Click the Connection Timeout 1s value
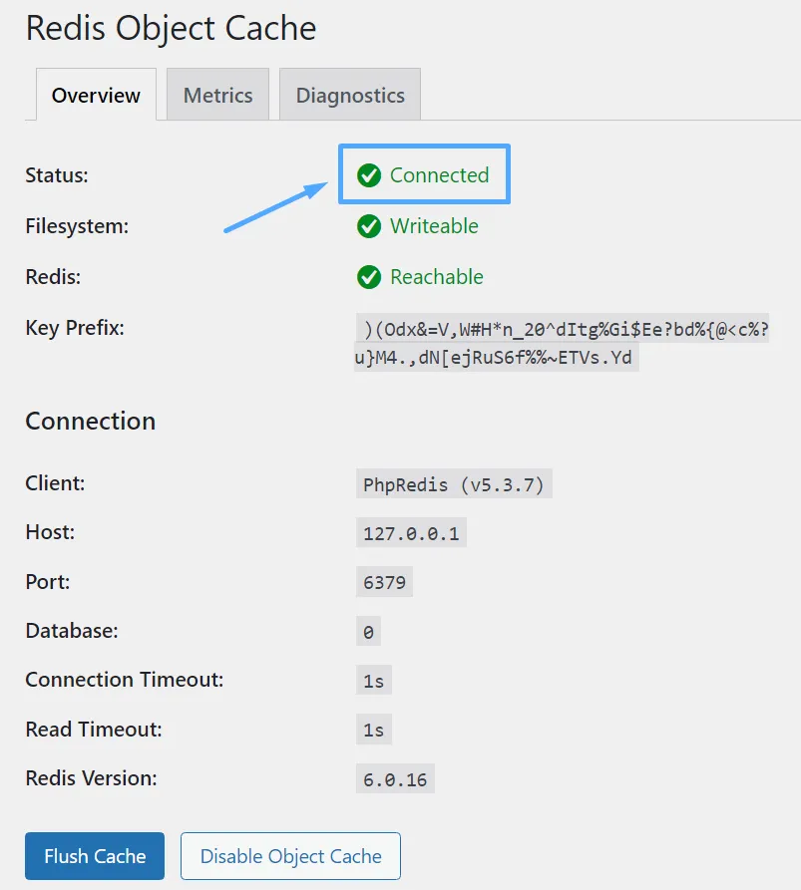Screen dimensions: 801x890 pos(373,681)
